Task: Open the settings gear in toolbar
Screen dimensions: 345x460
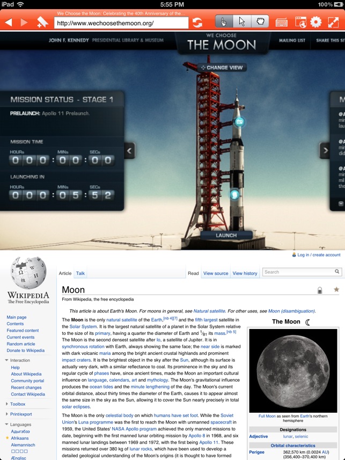Action: pyautogui.click(x=316, y=22)
